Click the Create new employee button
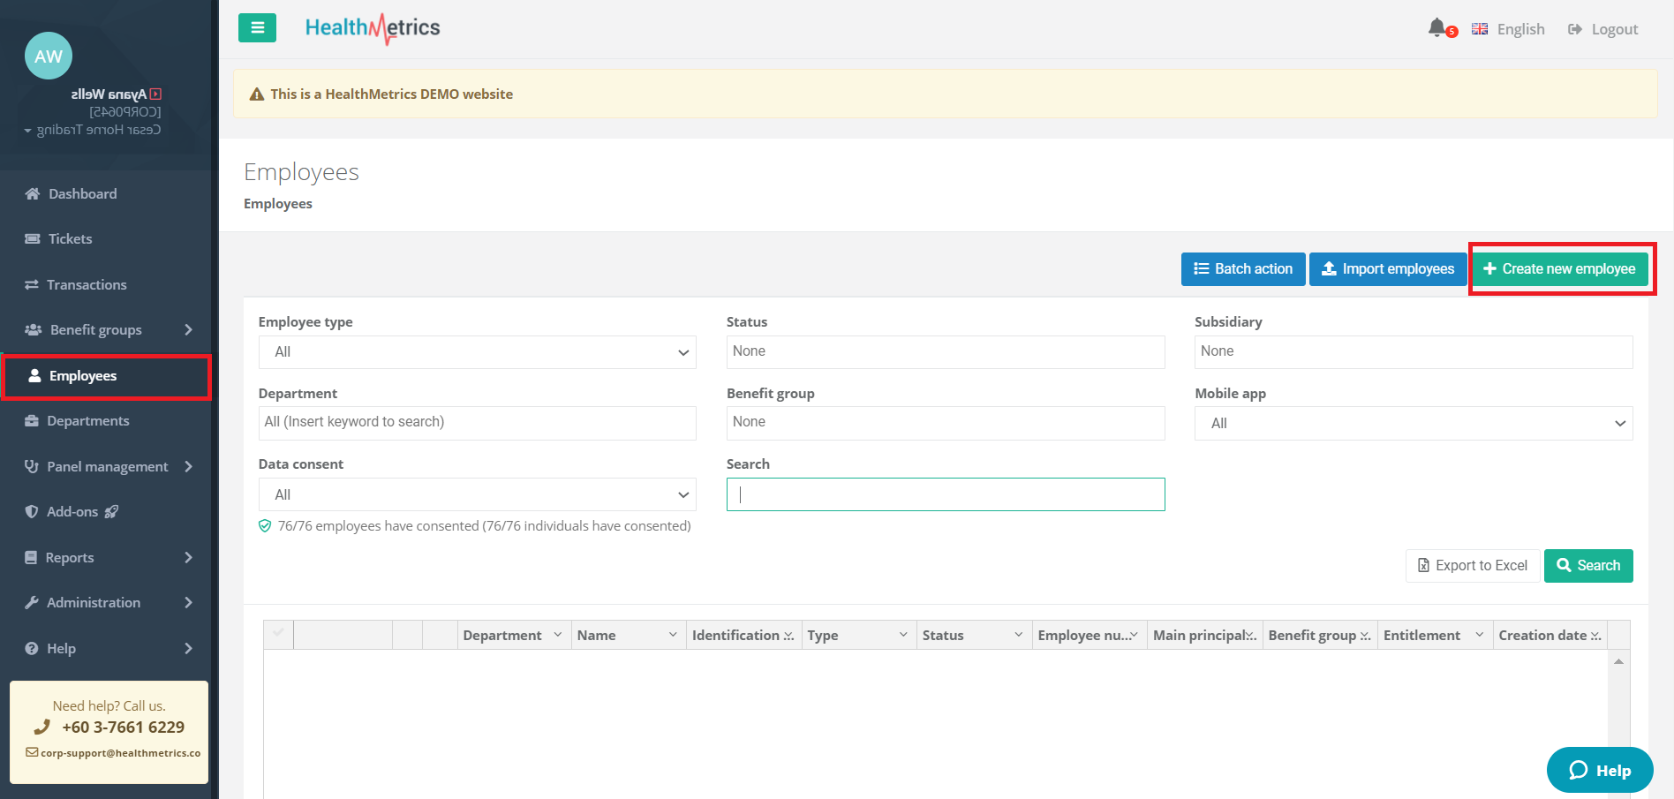 coord(1559,269)
